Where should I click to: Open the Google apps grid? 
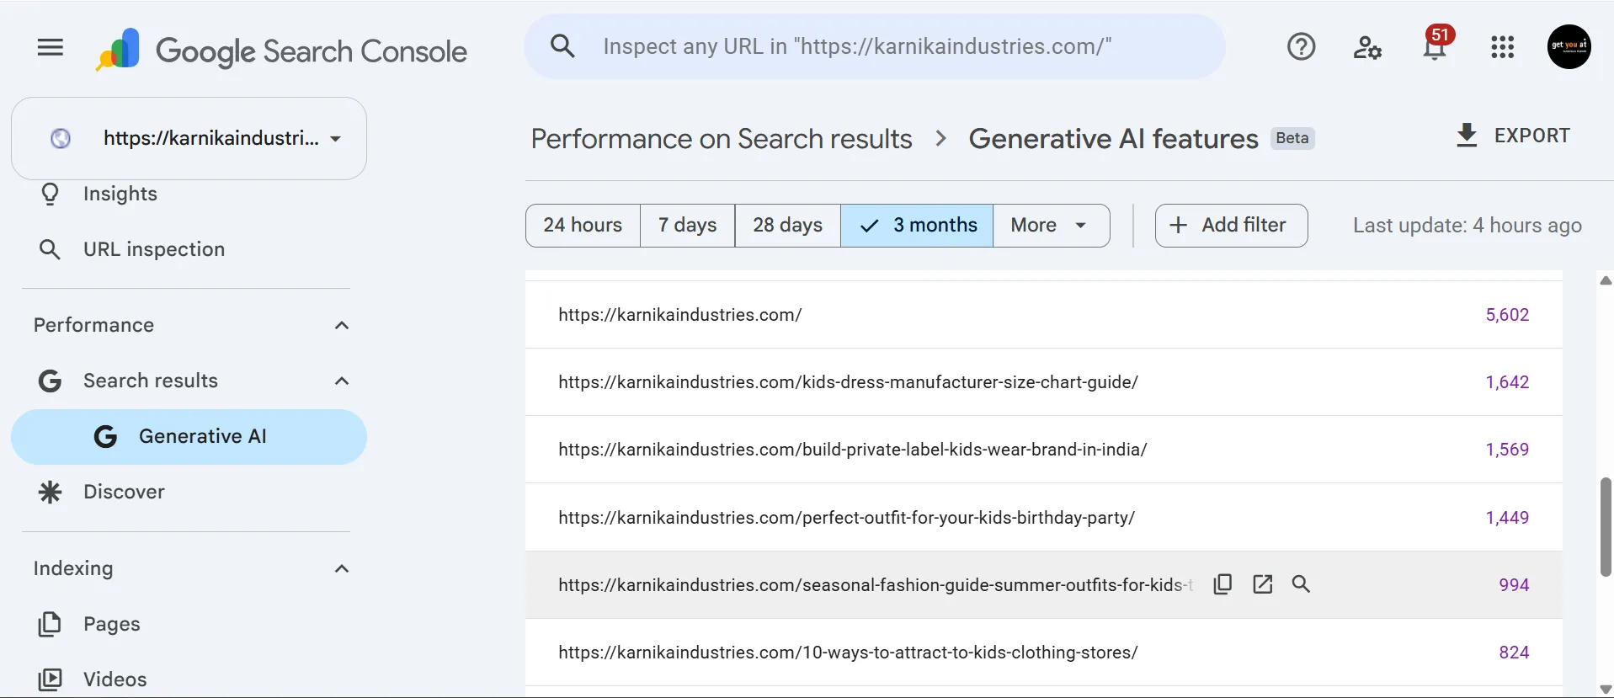[1502, 47]
